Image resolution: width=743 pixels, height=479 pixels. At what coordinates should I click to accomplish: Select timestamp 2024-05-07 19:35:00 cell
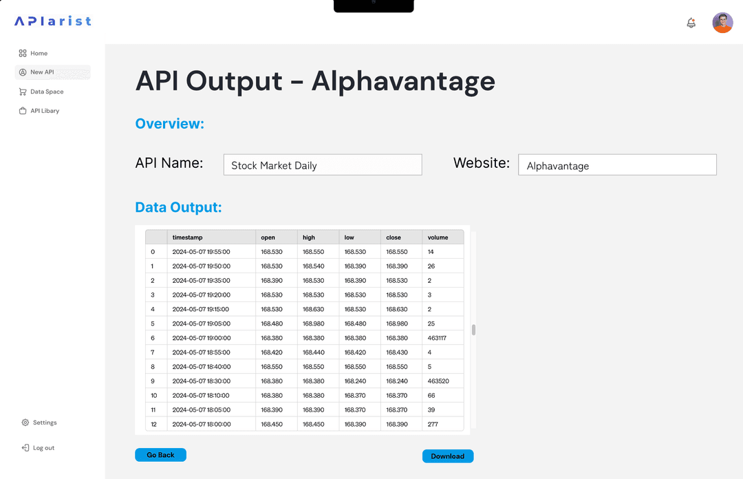[x=211, y=280]
